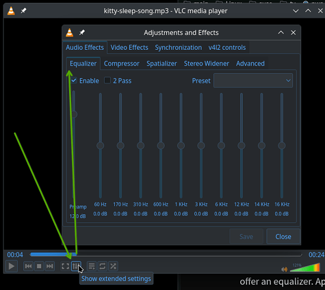325x290 pixels.
Task: Toggle the loop/repeat icon
Action: click(102, 266)
